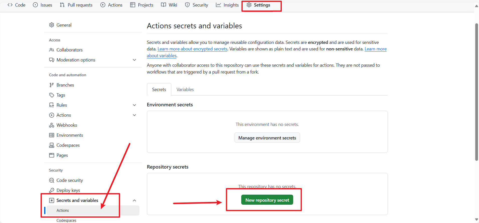Expand the Rules section chevron

134,105
